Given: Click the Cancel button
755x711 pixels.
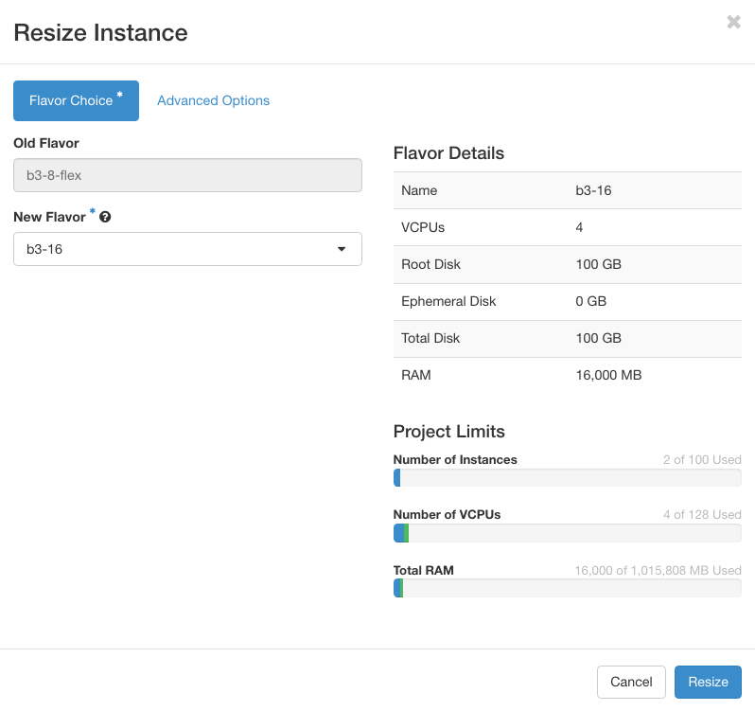Looking at the screenshot, I should [631, 682].
